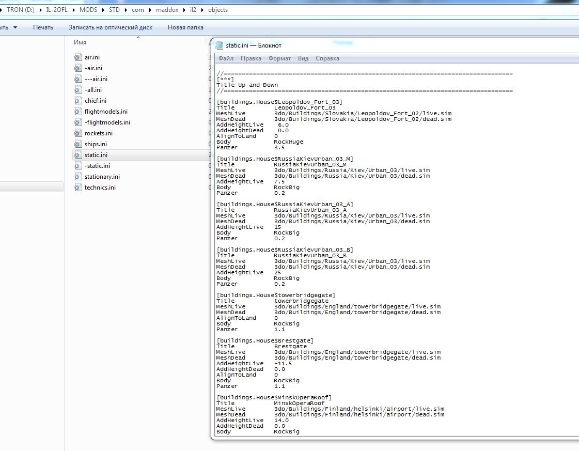The height and width of the screenshot is (451, 579).
Task: Click the air.ini file icon
Action: click(x=78, y=57)
